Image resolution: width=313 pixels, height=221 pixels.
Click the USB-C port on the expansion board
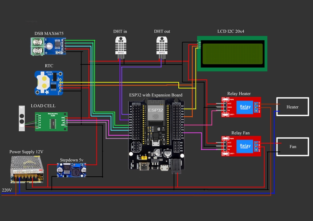(x=144, y=166)
